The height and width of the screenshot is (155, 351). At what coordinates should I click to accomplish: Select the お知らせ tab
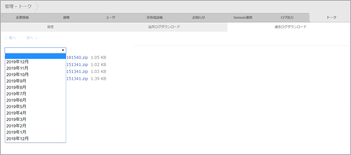[x=199, y=18]
